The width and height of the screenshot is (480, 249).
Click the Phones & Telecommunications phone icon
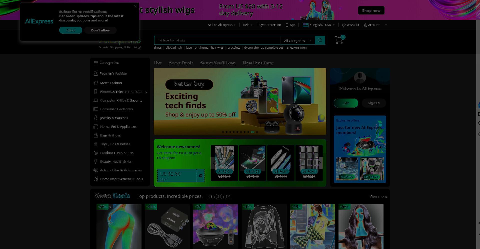point(95,92)
